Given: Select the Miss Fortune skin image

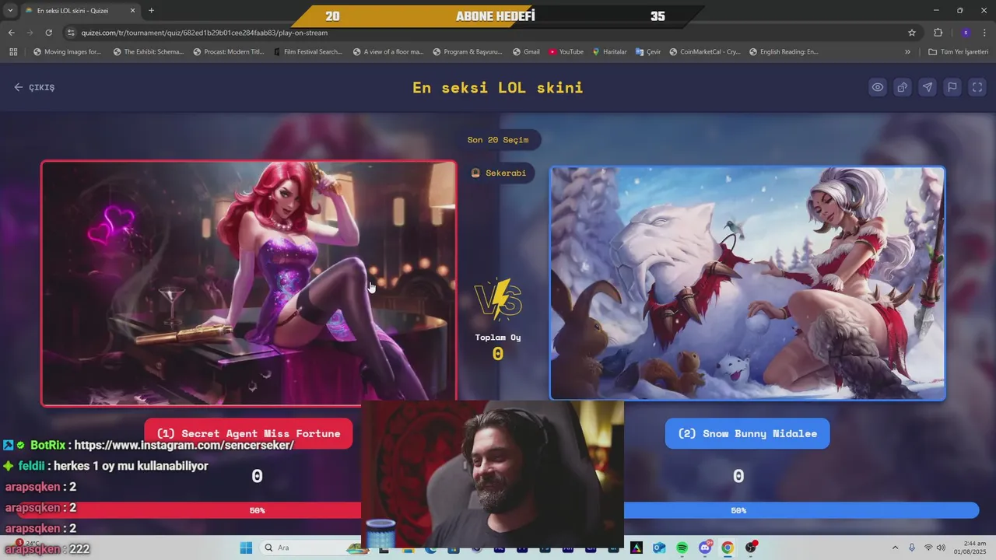Looking at the screenshot, I should [x=249, y=283].
